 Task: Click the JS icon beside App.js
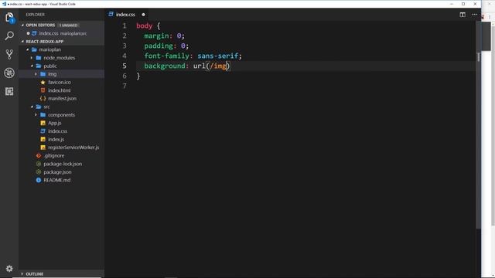tap(43, 123)
